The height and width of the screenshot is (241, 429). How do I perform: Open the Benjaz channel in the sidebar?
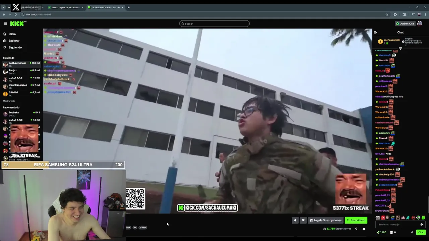pos(21,72)
